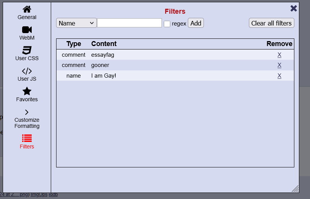Switch to the Favorites tab label
Viewport: 310px width, 199px height.
(27, 99)
